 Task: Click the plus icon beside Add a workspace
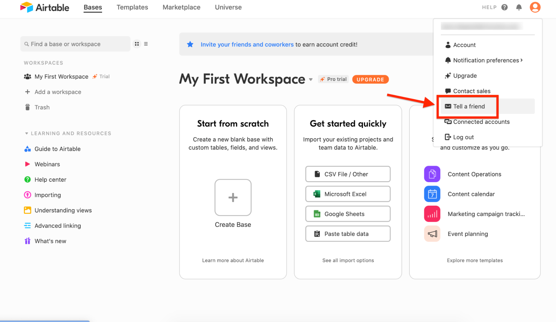coord(28,92)
